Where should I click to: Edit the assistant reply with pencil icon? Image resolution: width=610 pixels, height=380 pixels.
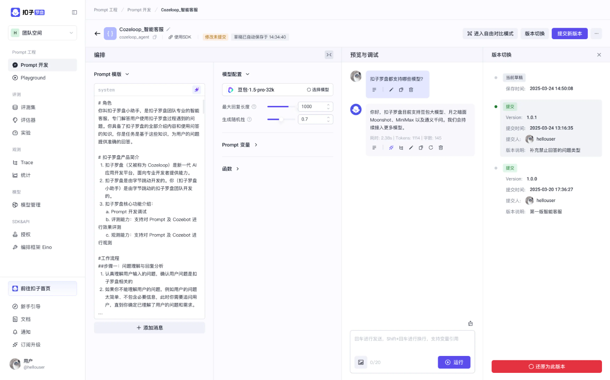click(x=411, y=148)
